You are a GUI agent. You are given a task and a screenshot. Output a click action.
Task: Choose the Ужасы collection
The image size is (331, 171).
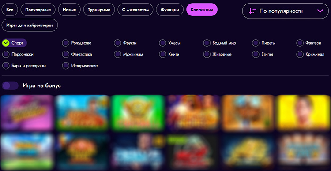point(170,43)
